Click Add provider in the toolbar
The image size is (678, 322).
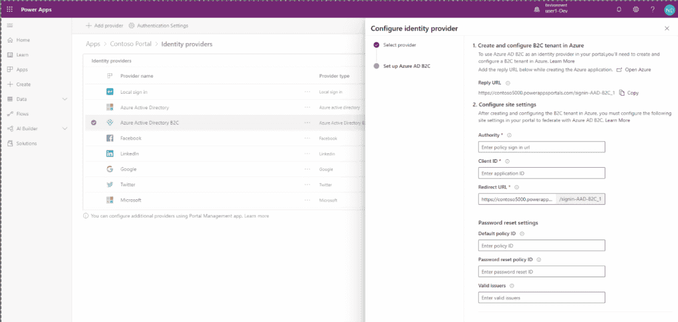tap(104, 25)
